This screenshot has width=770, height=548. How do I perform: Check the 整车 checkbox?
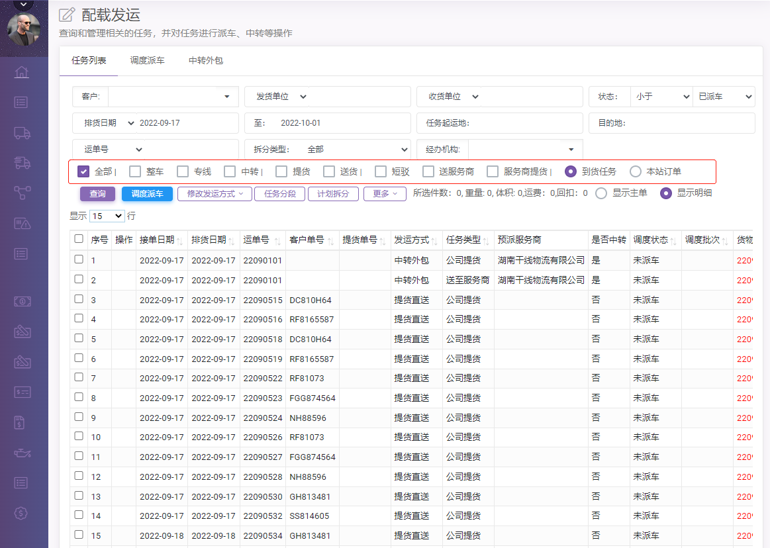click(x=135, y=171)
